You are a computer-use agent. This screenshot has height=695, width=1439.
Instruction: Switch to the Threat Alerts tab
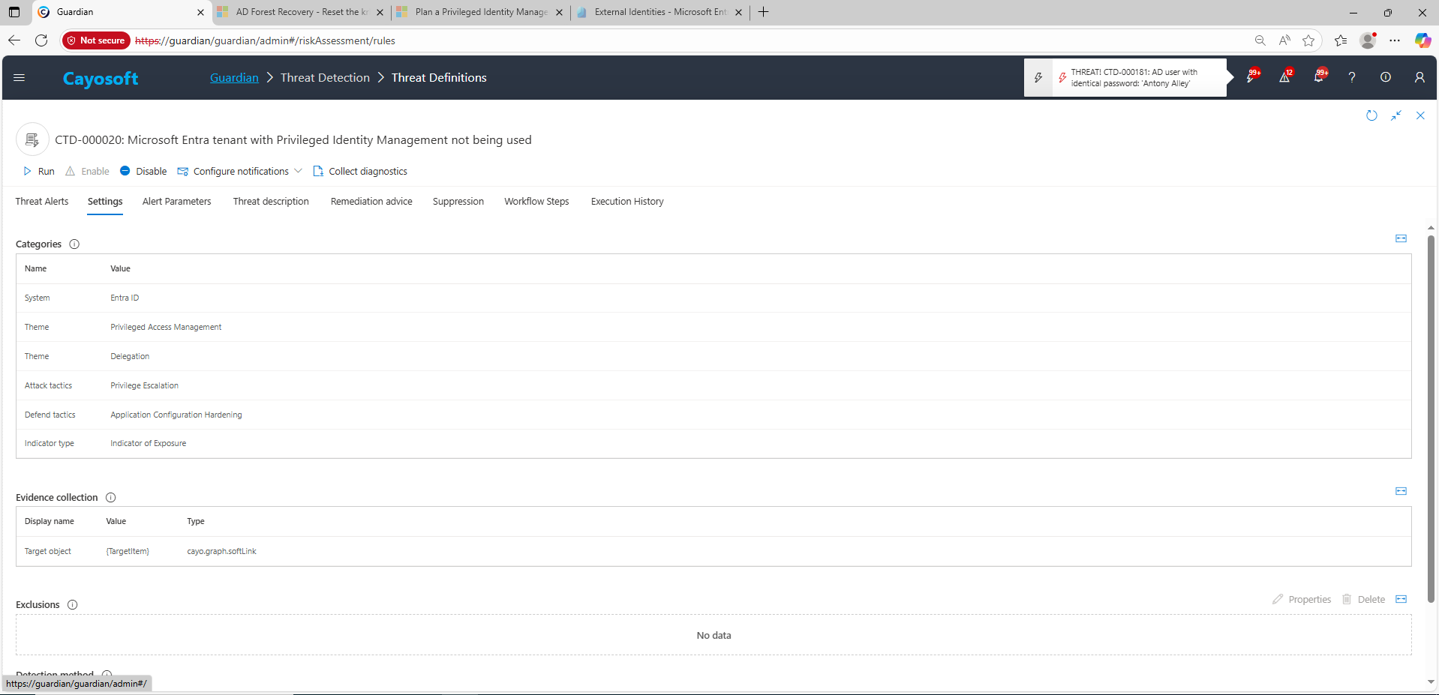[42, 201]
